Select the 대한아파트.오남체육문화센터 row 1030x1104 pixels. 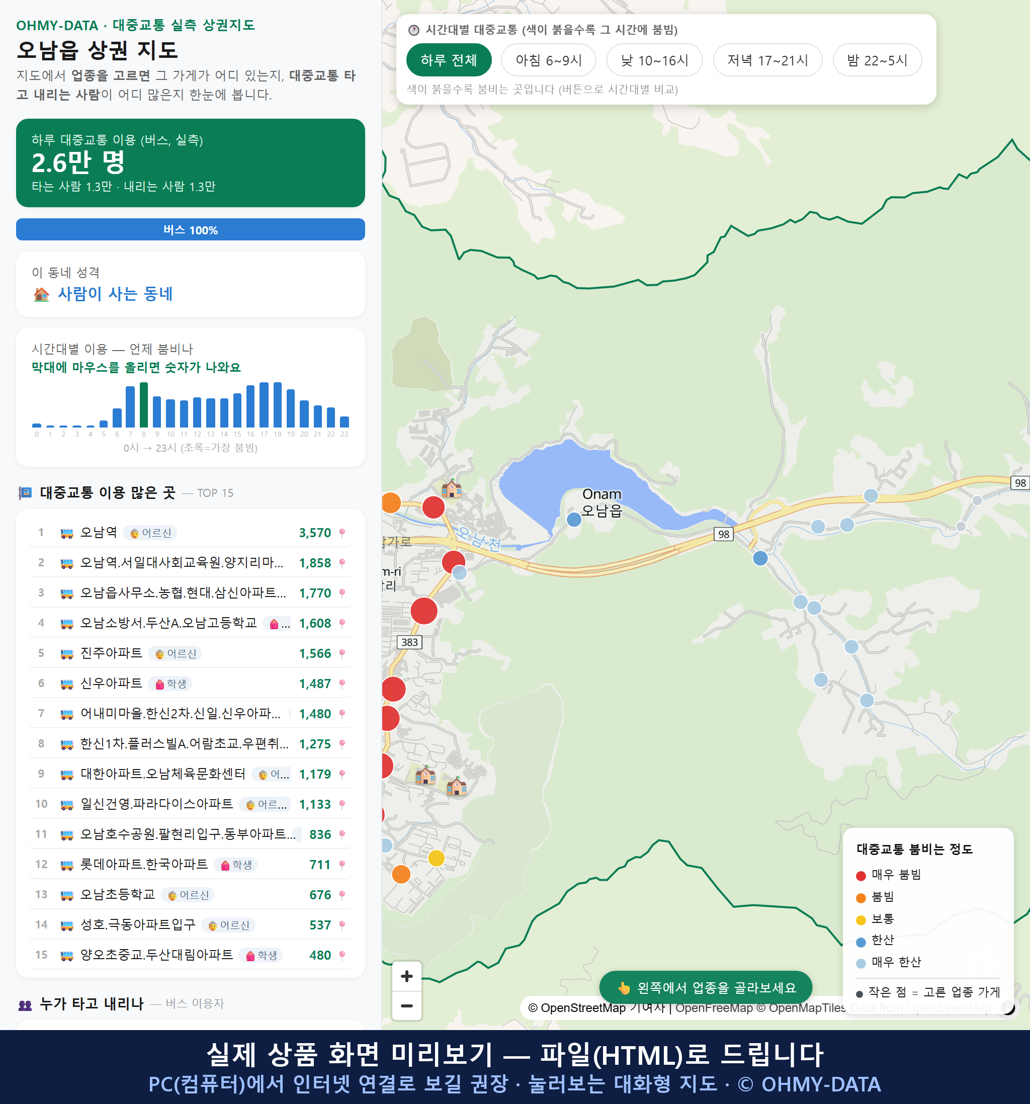click(191, 774)
